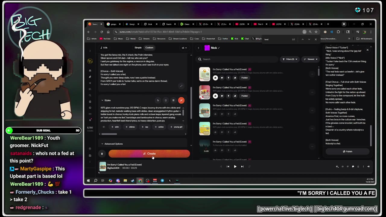Toggle repeat in the player bar
386x217 pixels.
[x=249, y=166]
